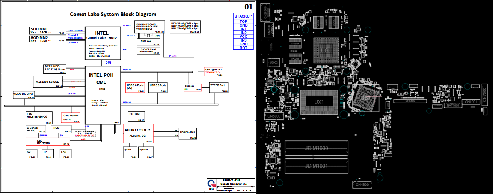Click the G-Sensor HP2DC block
Viewport: 493px width, 194px height.
click(36, 130)
